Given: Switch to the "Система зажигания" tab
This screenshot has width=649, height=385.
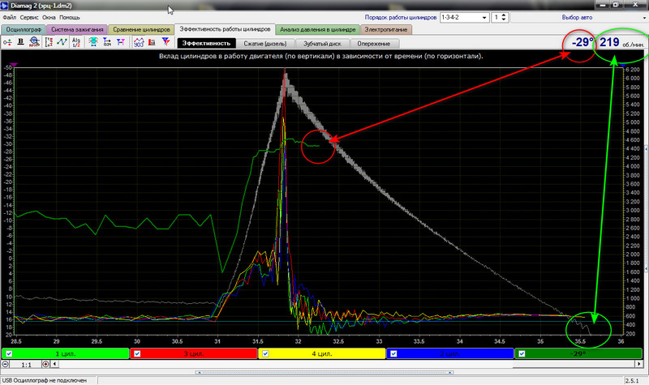Looking at the screenshot, I should [x=77, y=30].
